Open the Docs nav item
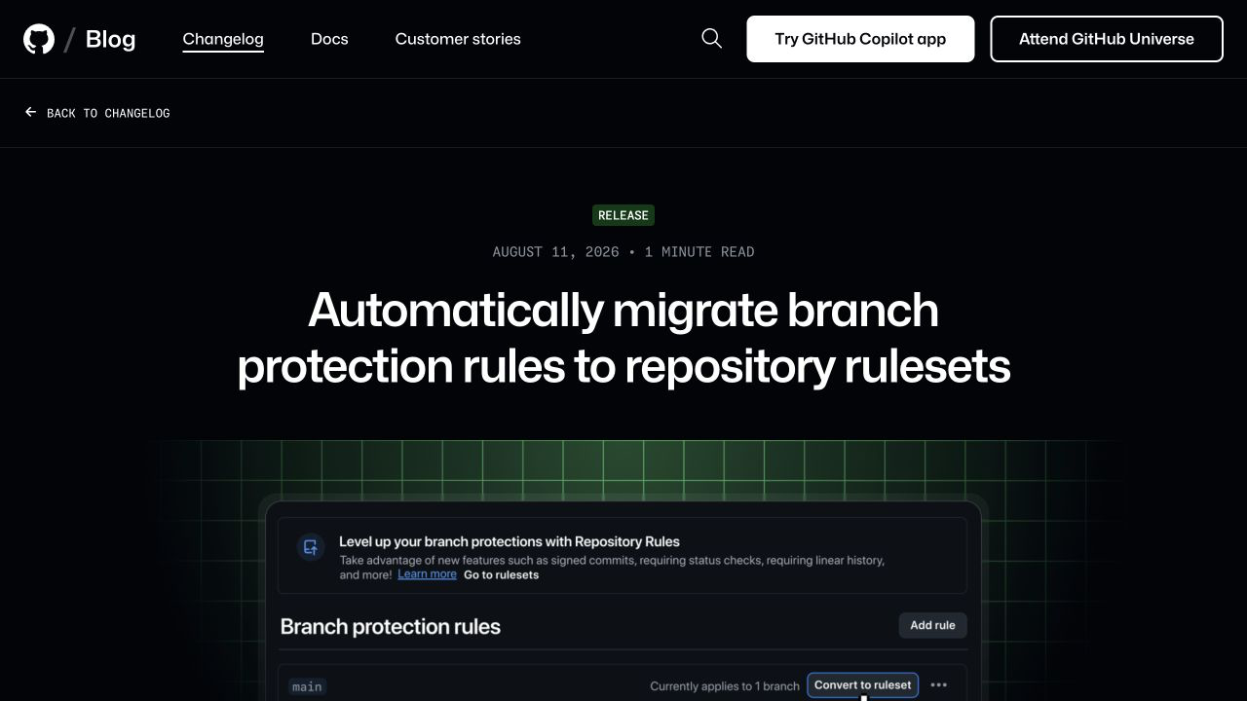This screenshot has height=701, width=1247. tap(329, 39)
